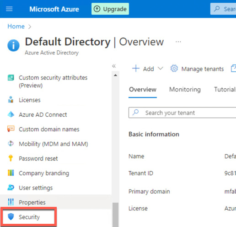Click the Microsoft Azure title link

coord(54,9)
